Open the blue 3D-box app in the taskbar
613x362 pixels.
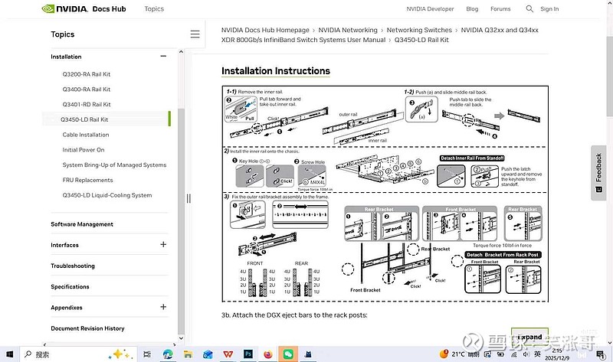click(x=208, y=354)
